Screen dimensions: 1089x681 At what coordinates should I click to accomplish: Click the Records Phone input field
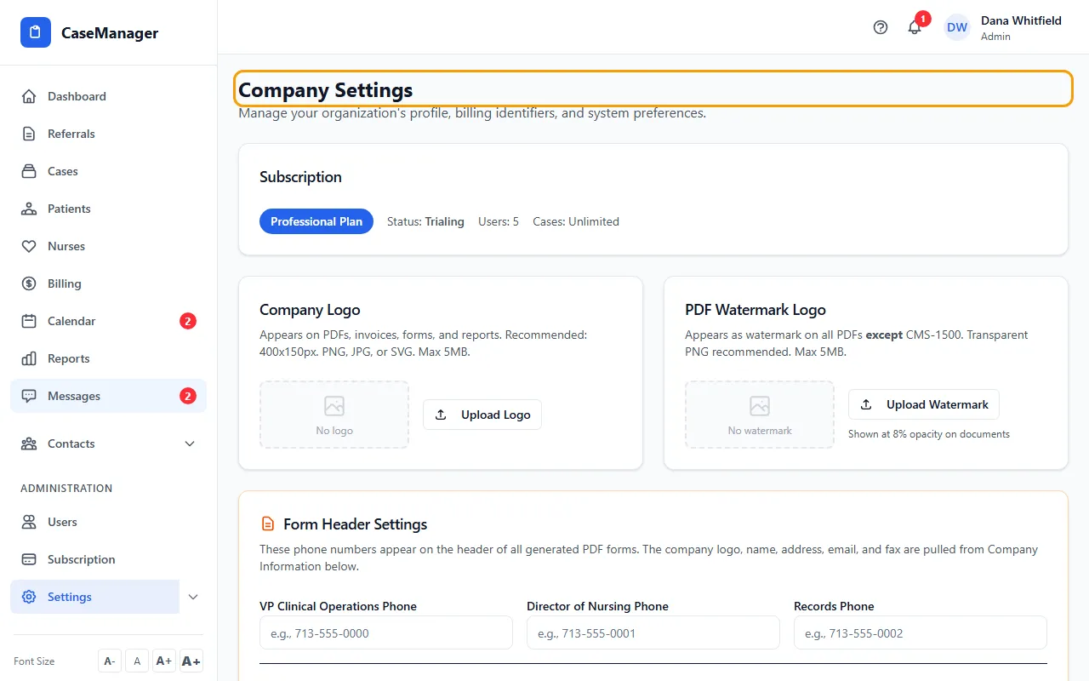pos(921,633)
